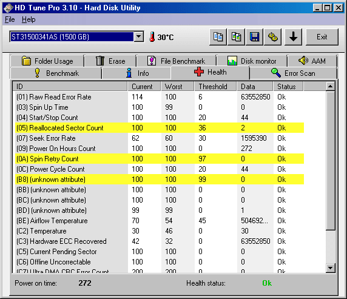Viewport: 347px width, 299px height.
Task: Click the HD Tune title bar app icon
Action: (x=8, y=8)
